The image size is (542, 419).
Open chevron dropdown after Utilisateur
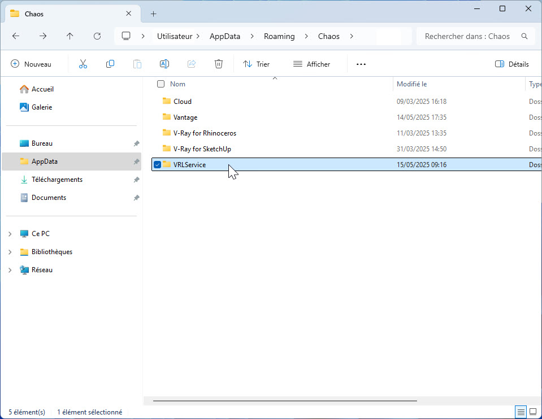click(x=198, y=36)
